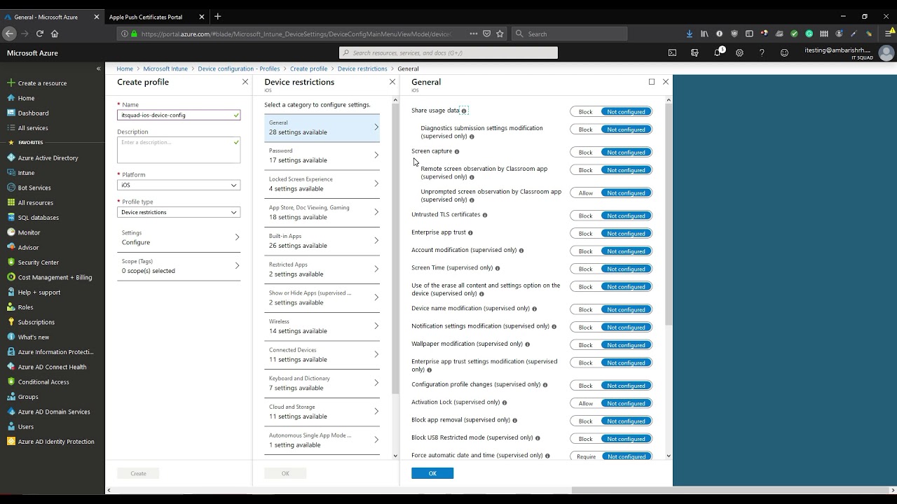Open Wireless category settings

pyautogui.click(x=322, y=326)
